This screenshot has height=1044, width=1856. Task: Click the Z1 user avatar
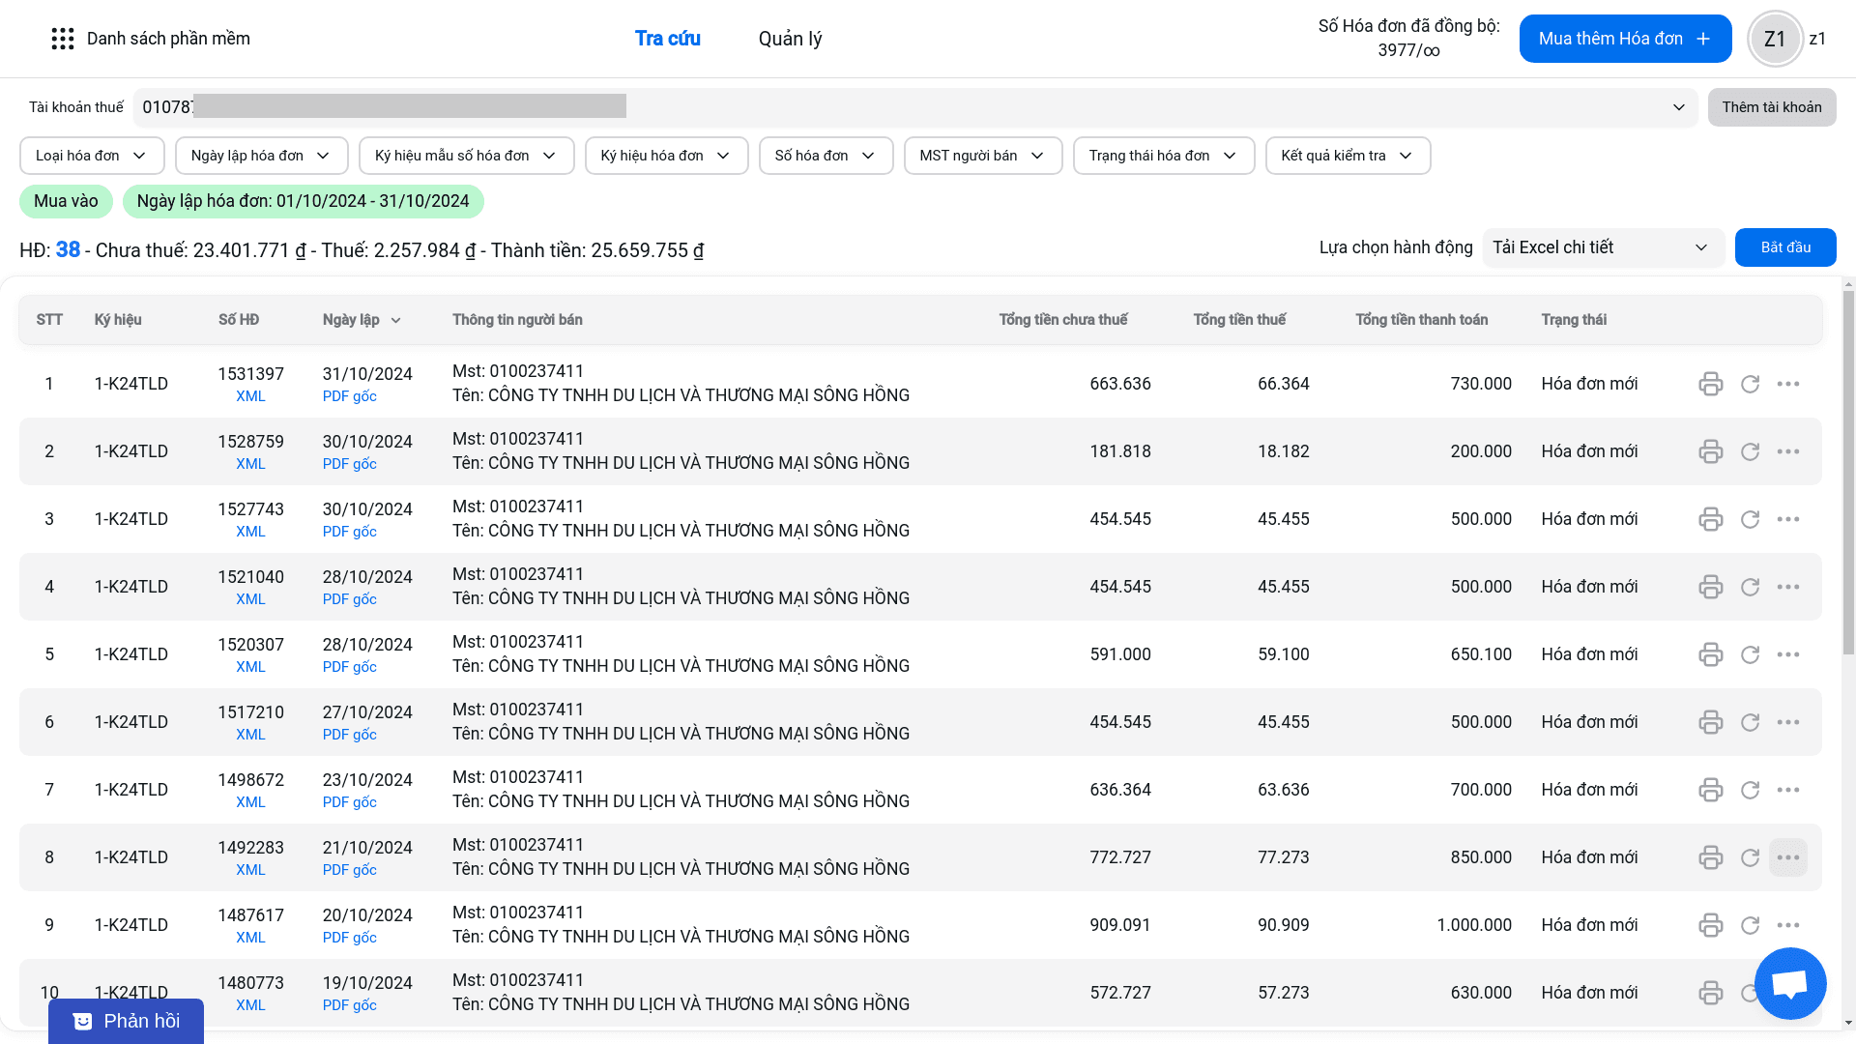coord(1775,39)
